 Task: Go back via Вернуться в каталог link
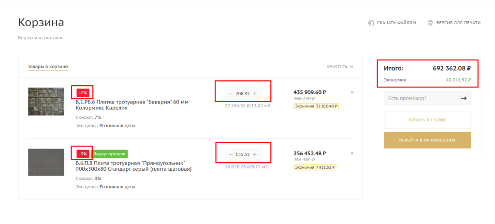41,37
